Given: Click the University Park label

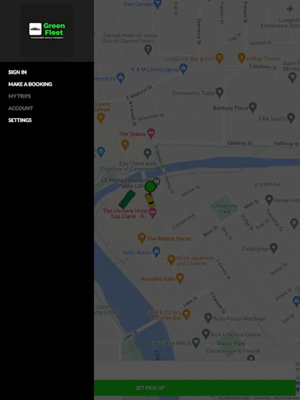Looking at the screenshot, I should pyautogui.click(x=225, y=208).
